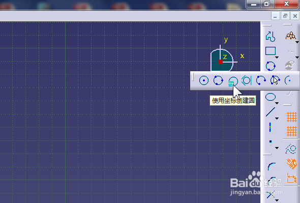Activate the Chamfer tool
The width and height of the screenshot is (300, 203).
pos(272,181)
